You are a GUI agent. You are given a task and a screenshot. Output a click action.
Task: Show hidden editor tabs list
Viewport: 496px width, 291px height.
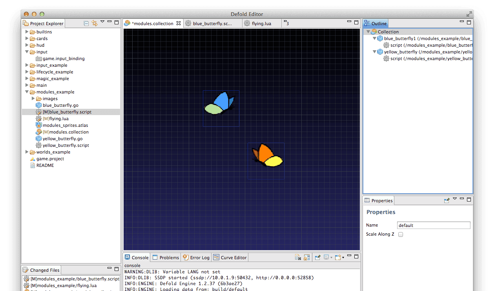(286, 23)
